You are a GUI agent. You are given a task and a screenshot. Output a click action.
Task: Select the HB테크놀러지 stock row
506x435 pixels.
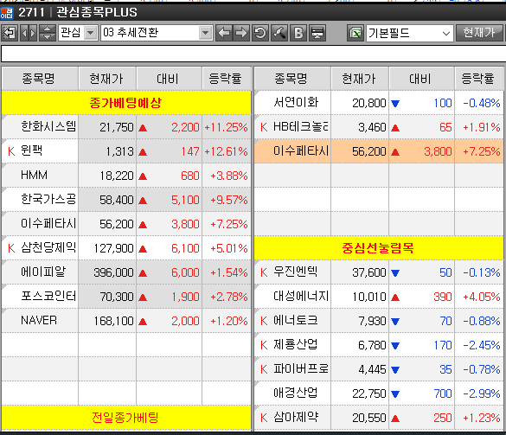(x=379, y=127)
